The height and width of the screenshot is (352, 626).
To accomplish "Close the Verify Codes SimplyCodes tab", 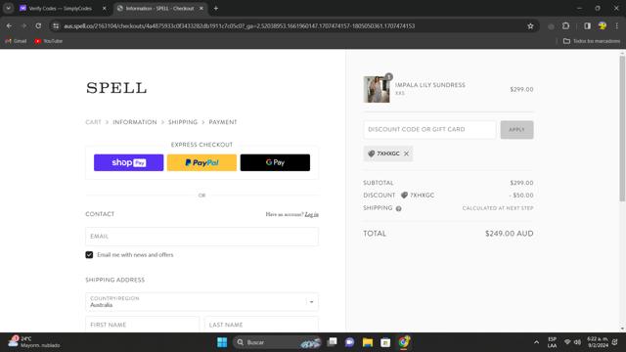I will [x=105, y=8].
